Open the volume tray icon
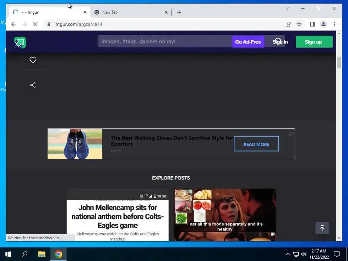348x261 pixels. 304,254
